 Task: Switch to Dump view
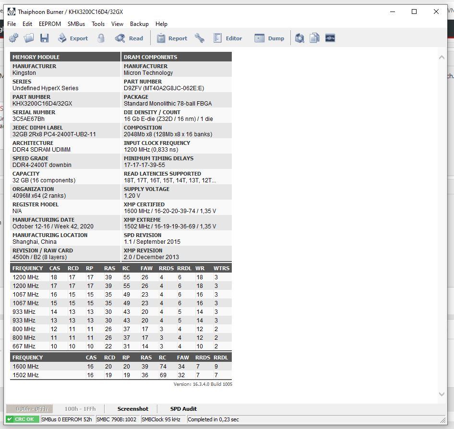click(x=269, y=38)
